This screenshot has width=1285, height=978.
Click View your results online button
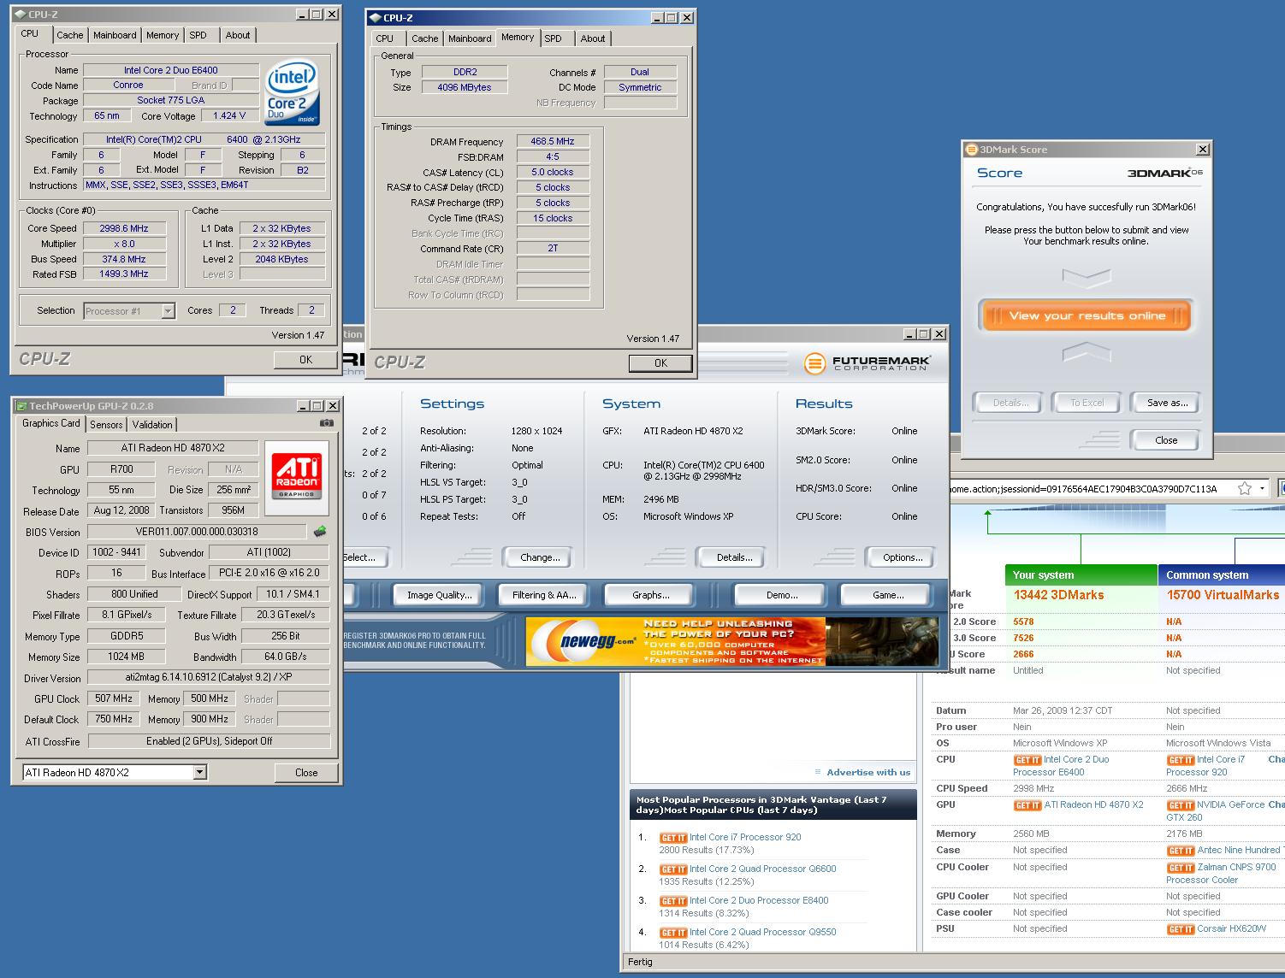(1087, 315)
